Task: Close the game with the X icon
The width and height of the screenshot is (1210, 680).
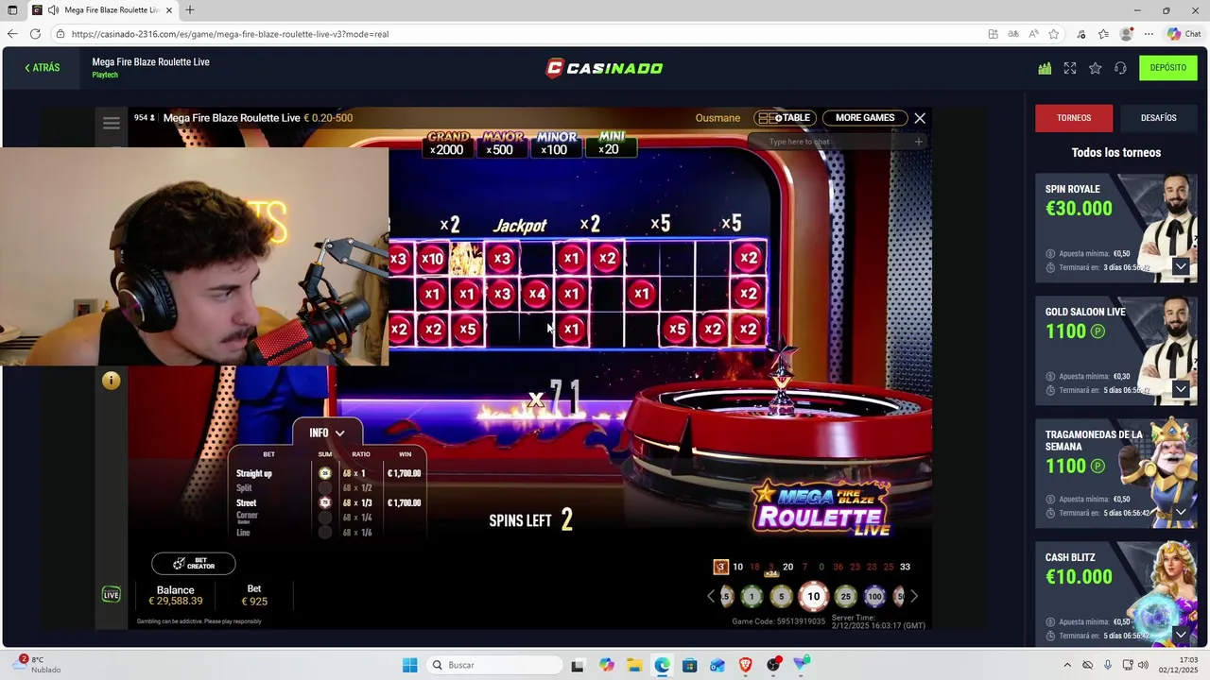Action: point(920,118)
